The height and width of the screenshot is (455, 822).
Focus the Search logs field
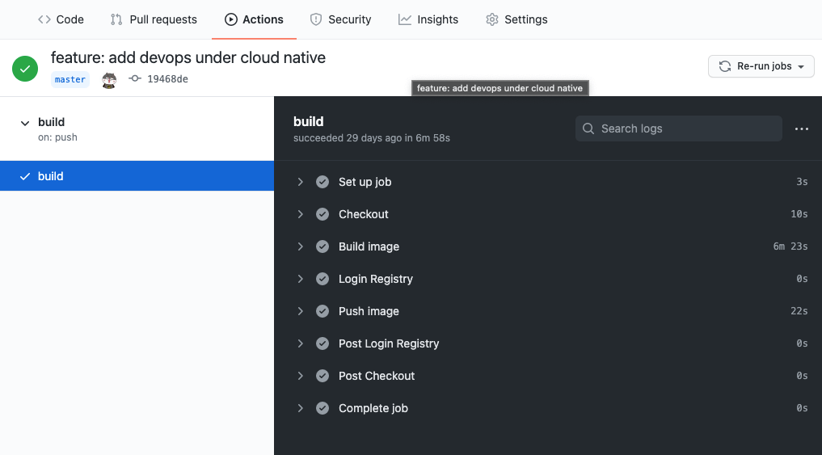(679, 128)
